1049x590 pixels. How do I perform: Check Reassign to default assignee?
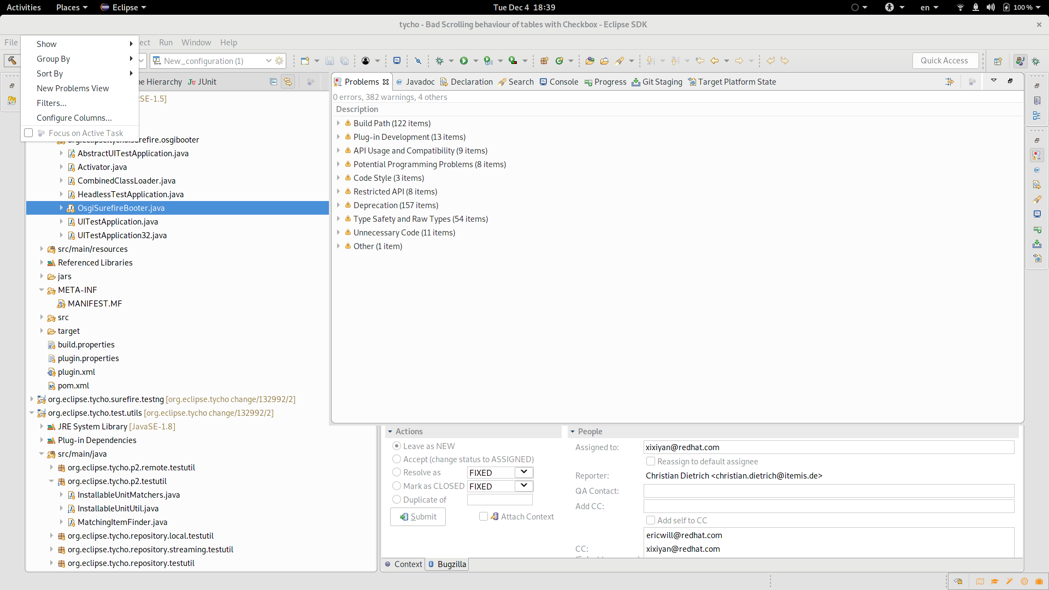point(651,462)
